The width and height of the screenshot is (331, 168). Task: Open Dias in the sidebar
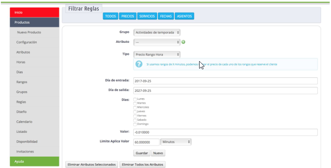point(34,72)
